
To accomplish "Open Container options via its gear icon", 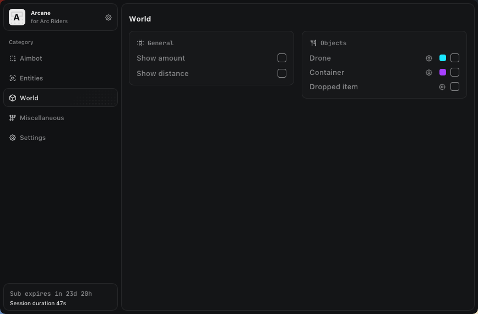I will [x=429, y=72].
